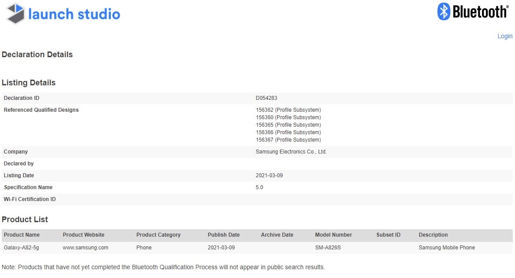Open referenced design 156366 (Profile Subsystem)

[x=288, y=132]
